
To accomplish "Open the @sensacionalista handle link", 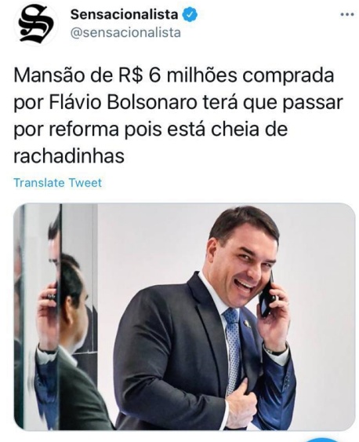I will (x=125, y=33).
